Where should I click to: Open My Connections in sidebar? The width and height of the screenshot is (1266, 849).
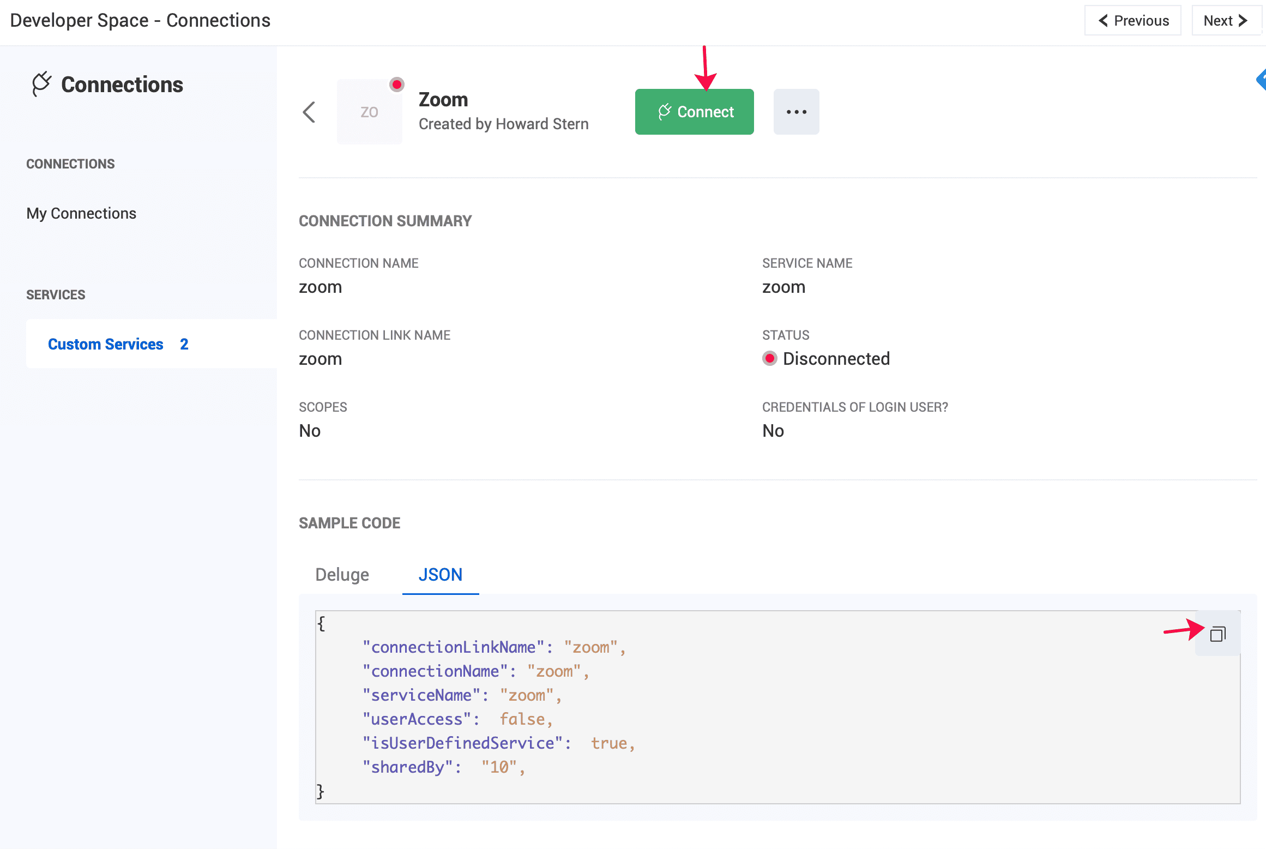point(81,213)
